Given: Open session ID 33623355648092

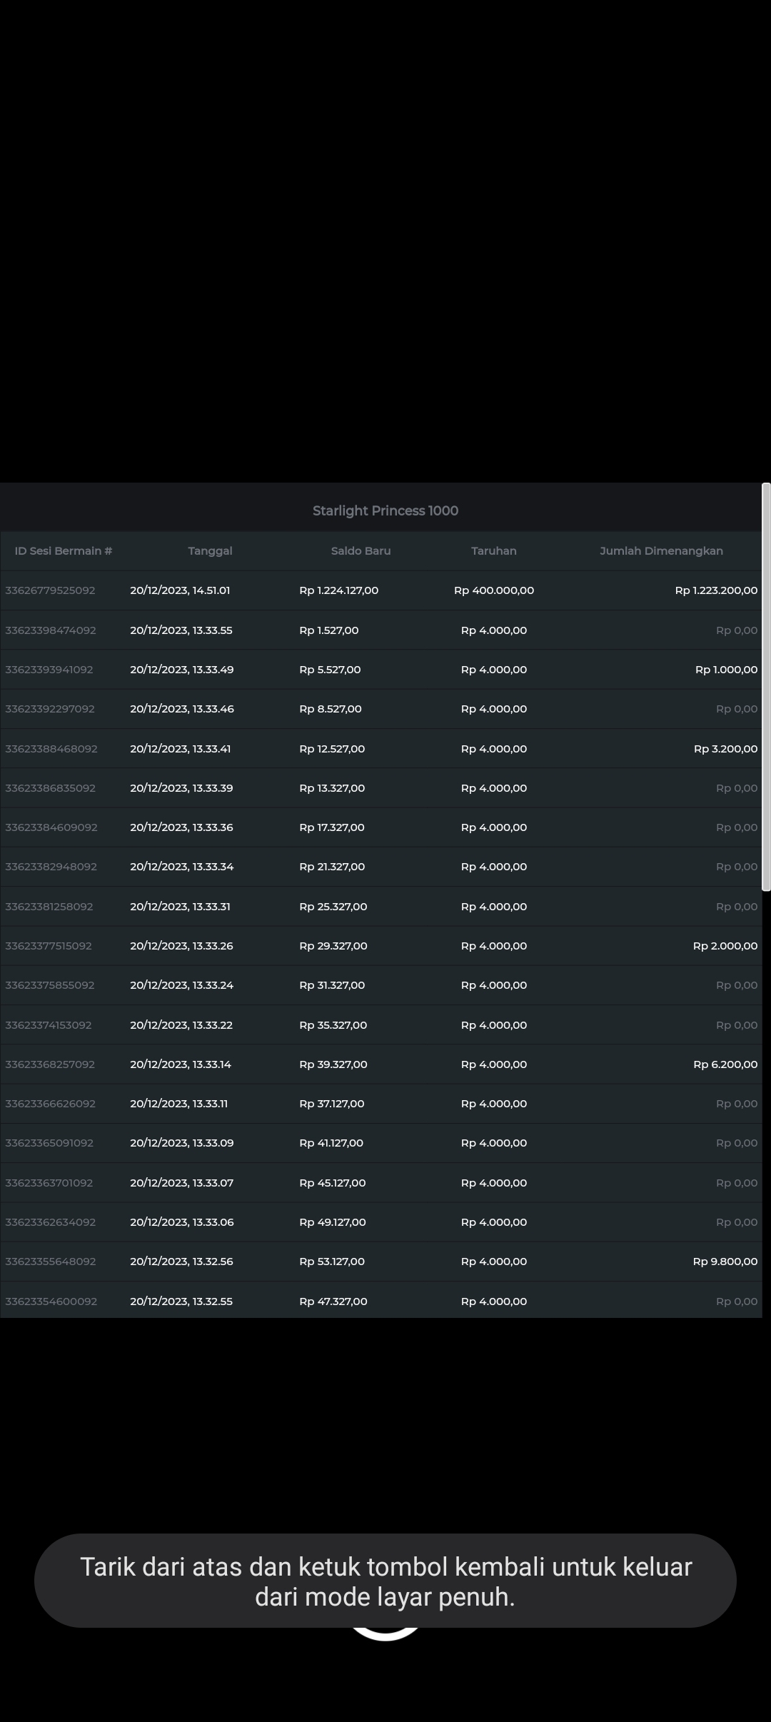Looking at the screenshot, I should pos(50,1262).
